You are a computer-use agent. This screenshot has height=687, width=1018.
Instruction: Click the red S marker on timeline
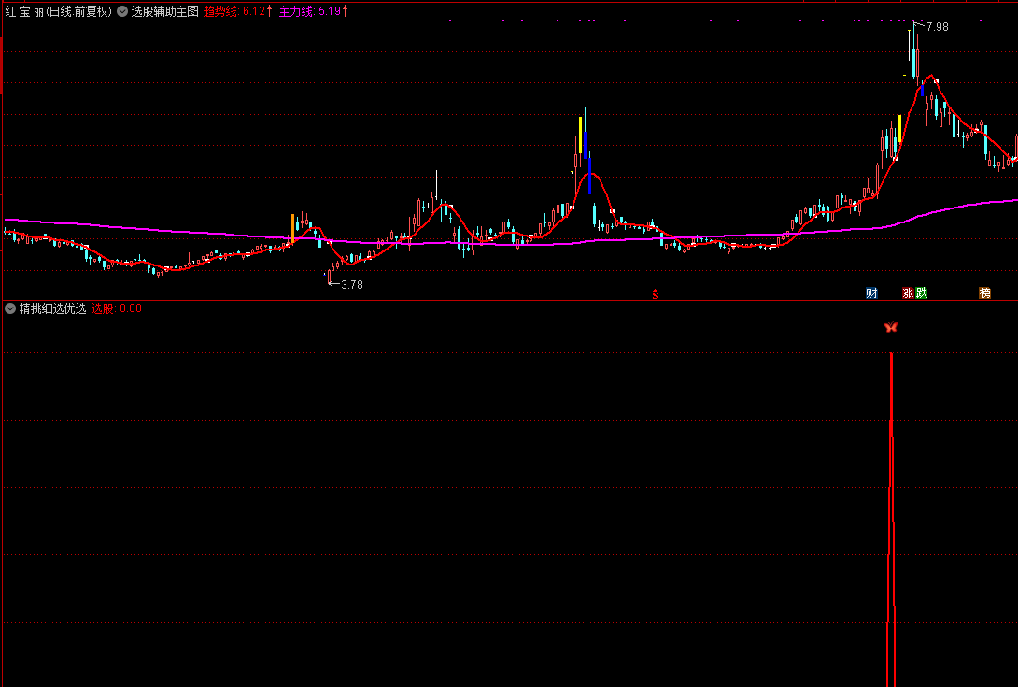(656, 294)
